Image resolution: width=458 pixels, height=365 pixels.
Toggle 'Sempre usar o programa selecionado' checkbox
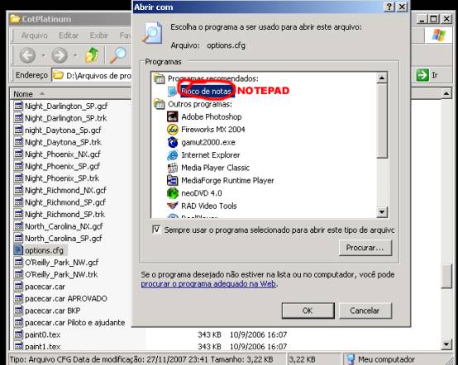pos(156,230)
